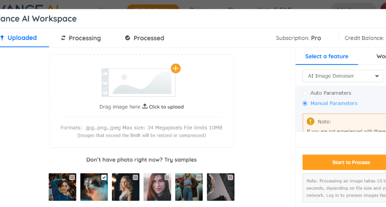Select the red-haired woman sample thumbnail
The width and height of the screenshot is (386, 207).
(x=157, y=187)
